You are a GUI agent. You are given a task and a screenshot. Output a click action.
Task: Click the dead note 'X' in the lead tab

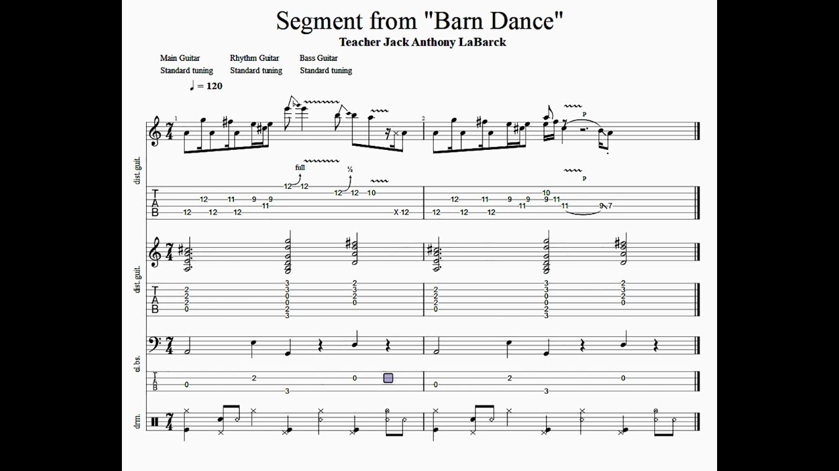point(396,212)
